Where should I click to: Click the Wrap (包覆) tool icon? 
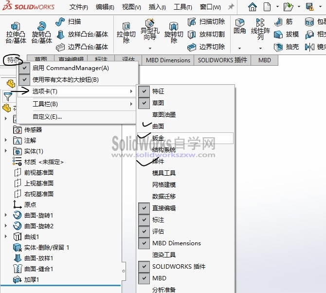click(309, 22)
